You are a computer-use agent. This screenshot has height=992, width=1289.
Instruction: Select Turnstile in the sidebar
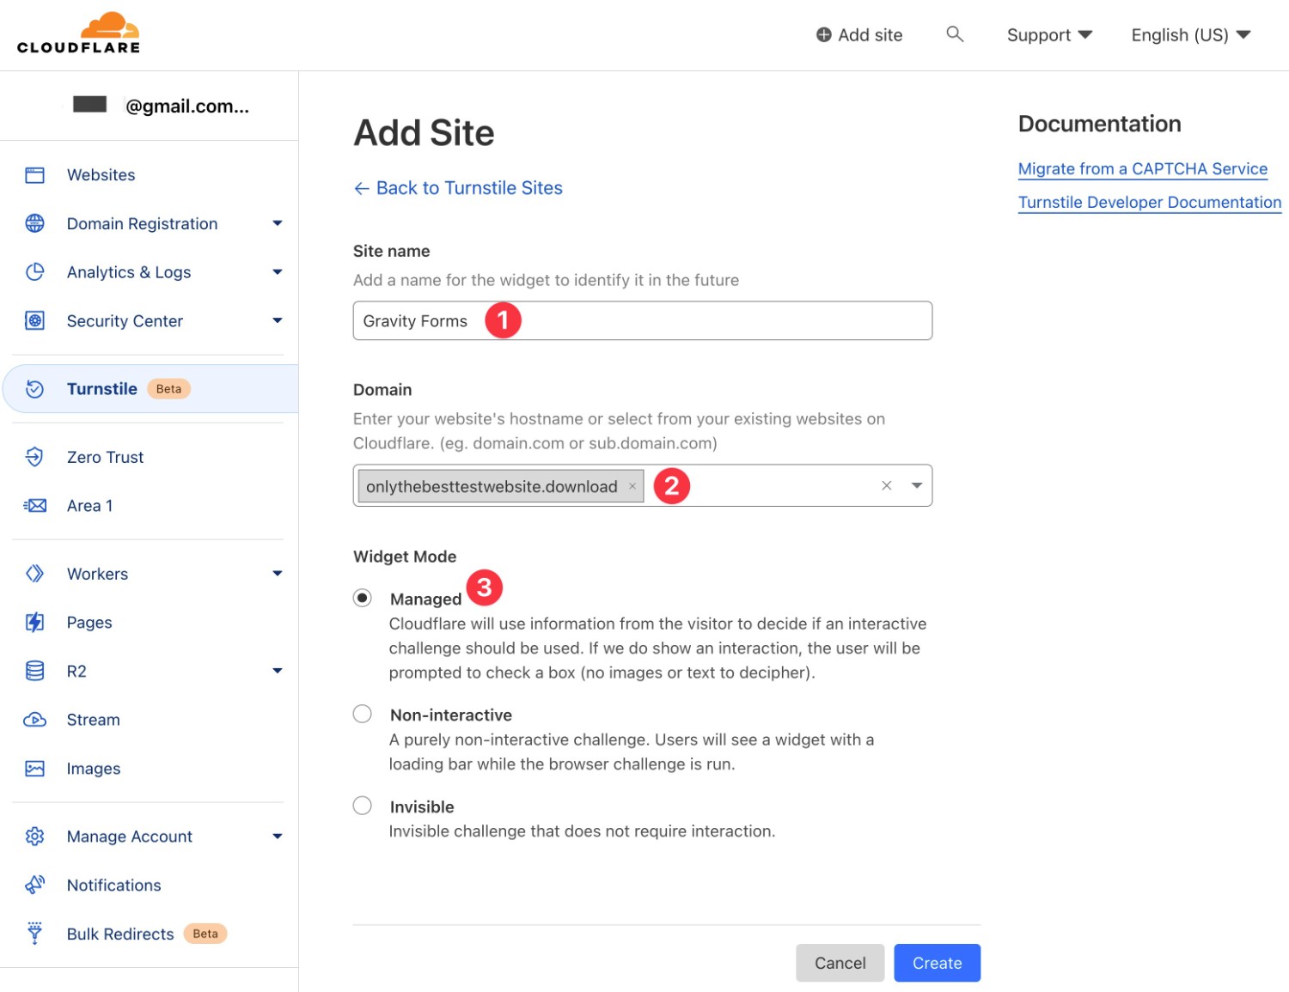tap(102, 389)
